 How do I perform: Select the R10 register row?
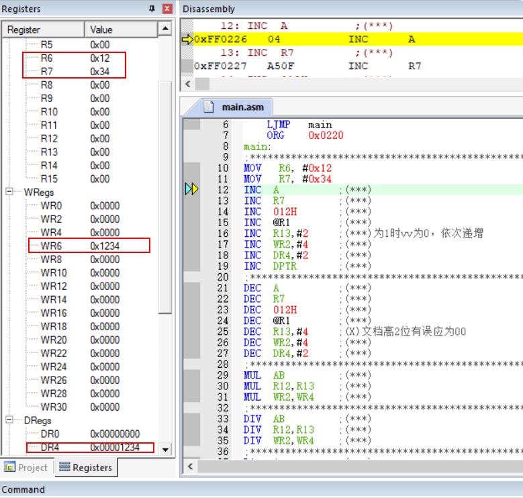(x=80, y=111)
